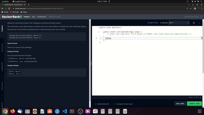This screenshot has width=204, height=115.
Task: Open the YouTube bookmark
Action: pos(14,12)
